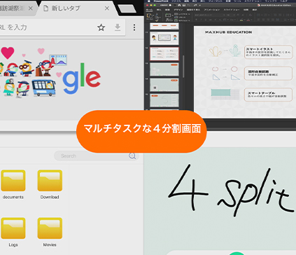Click the magnifier icon in the Search bar
This screenshot has width=296, height=255.
132,156
